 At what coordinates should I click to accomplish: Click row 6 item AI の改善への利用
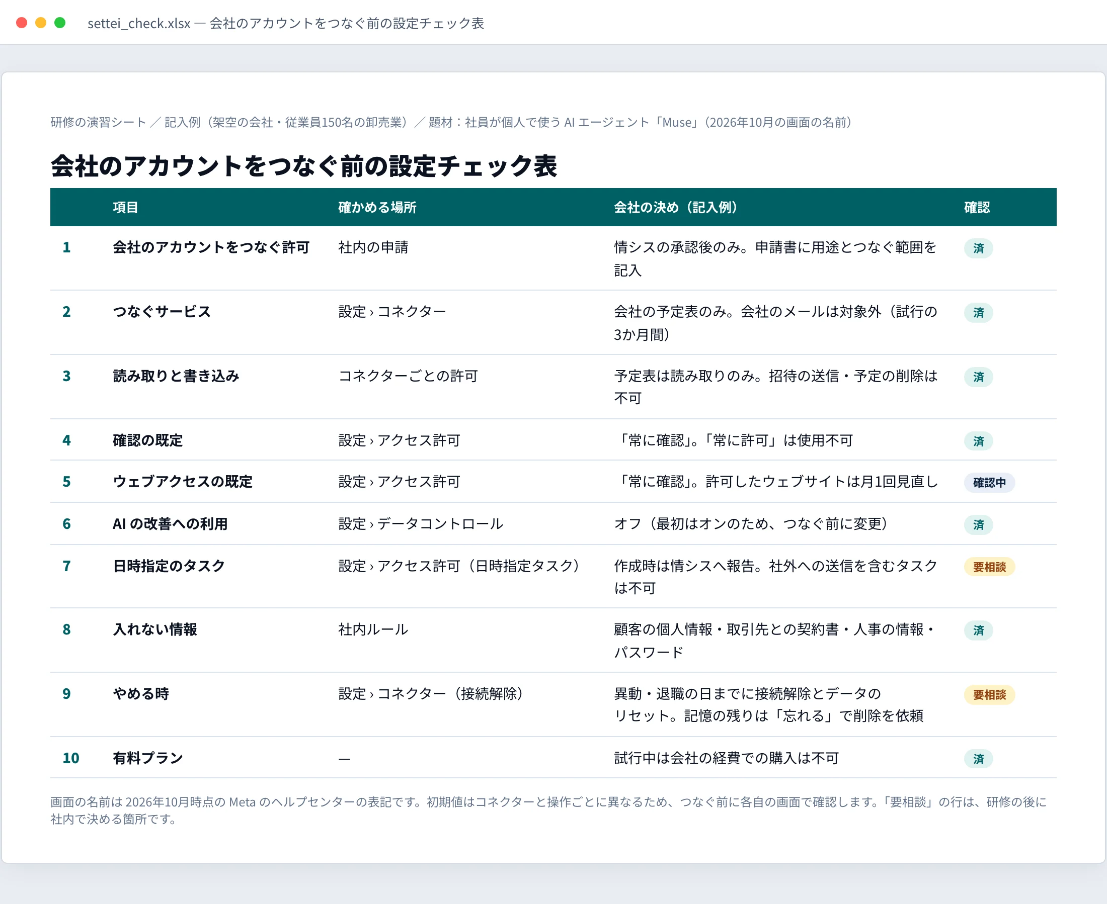point(170,524)
